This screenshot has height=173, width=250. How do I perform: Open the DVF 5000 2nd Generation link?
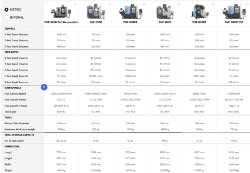tap(61, 22)
